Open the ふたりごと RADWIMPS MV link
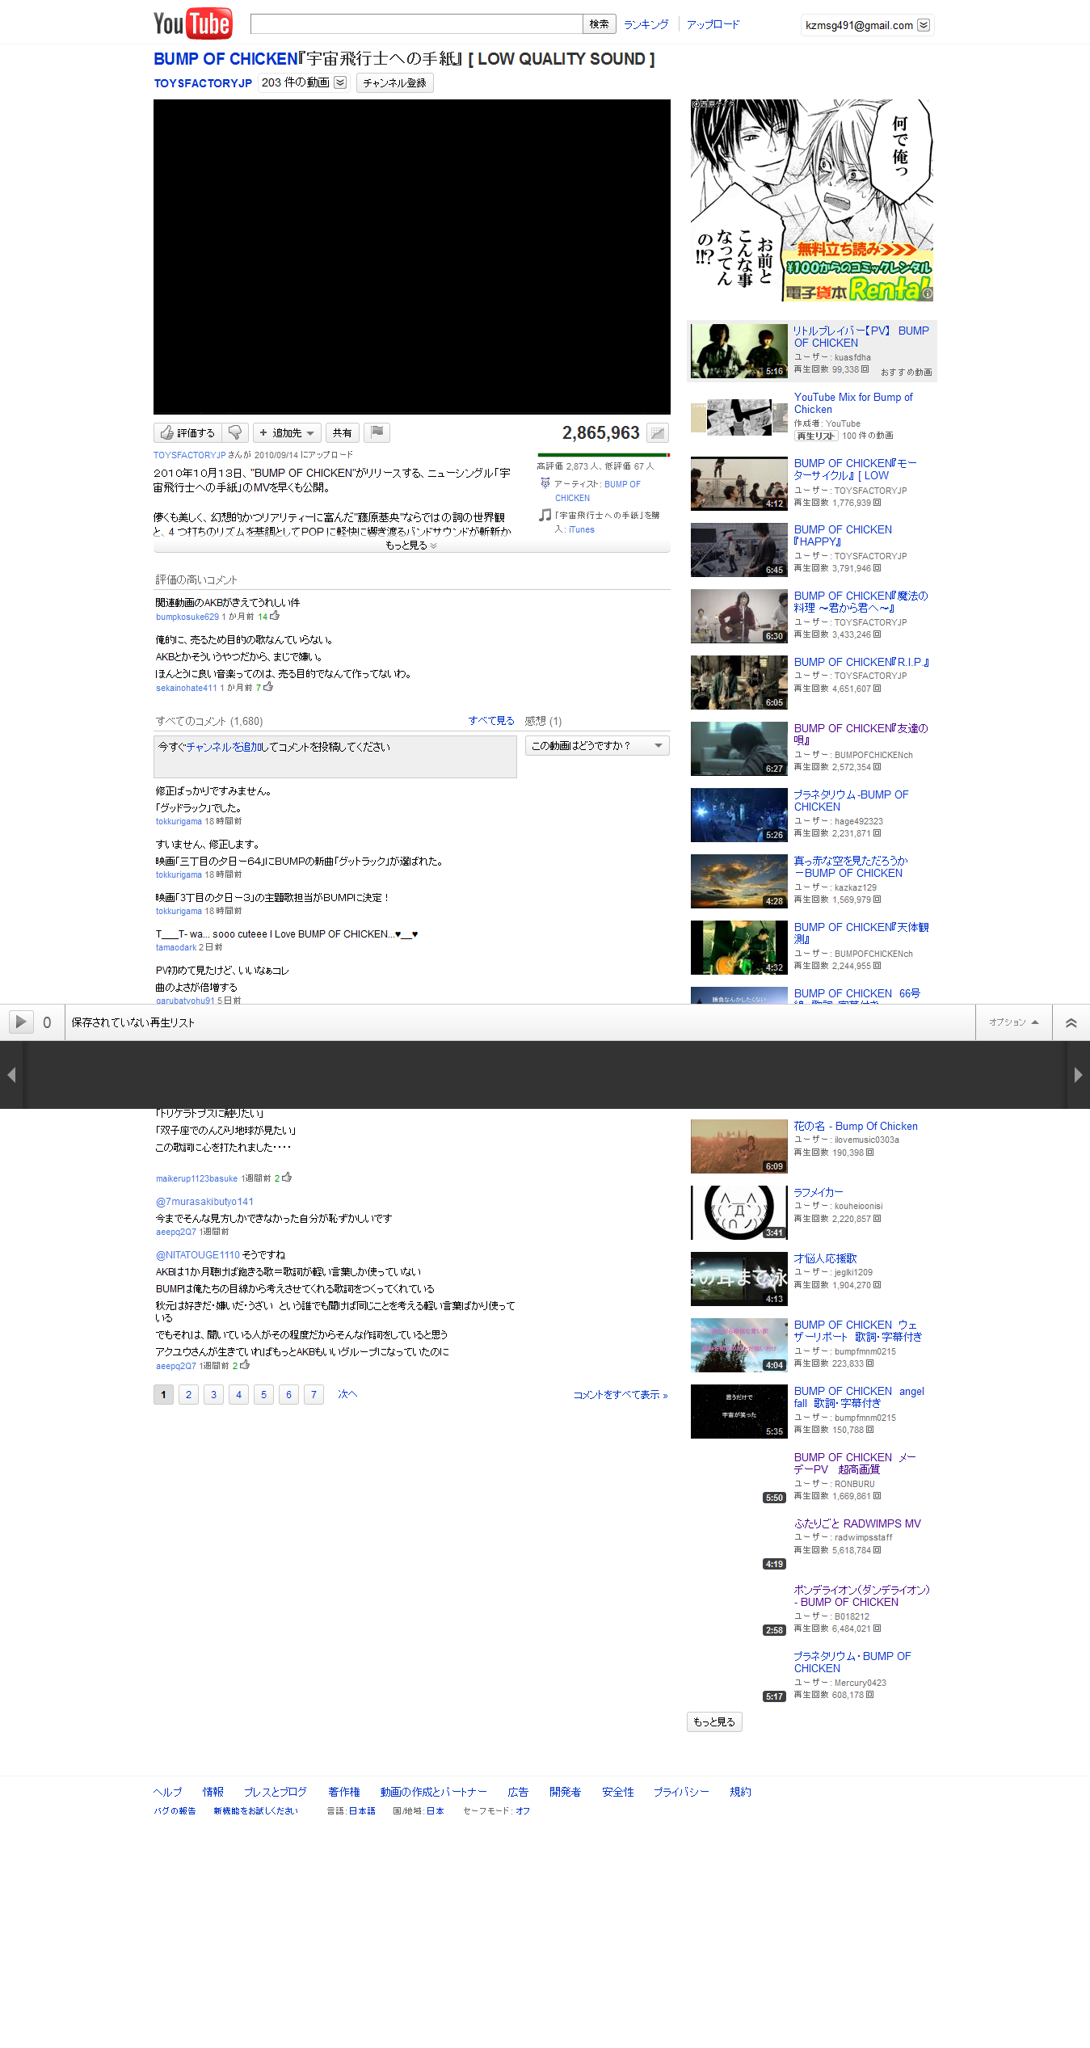The width and height of the screenshot is (1090, 2048). [x=857, y=1523]
